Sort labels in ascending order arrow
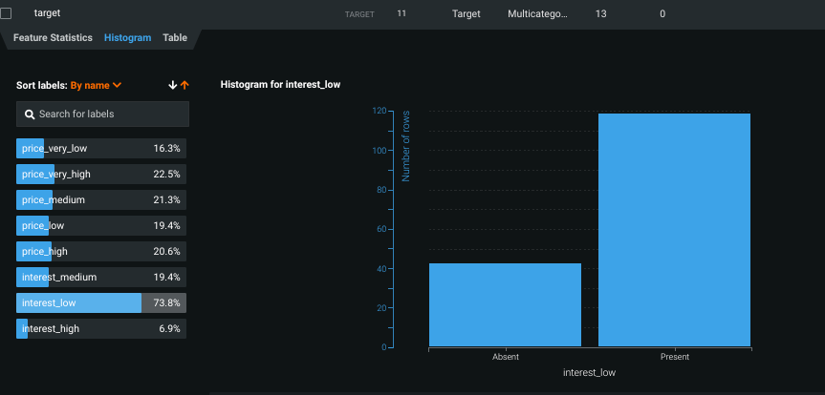Screen dimensions: 825x395 click(185, 85)
